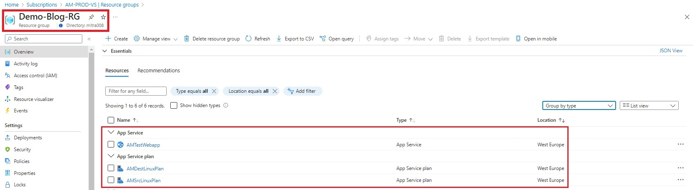693x190 pixels.
Task: Pin the Demo-Blog-RG resource group
Action: point(92,17)
